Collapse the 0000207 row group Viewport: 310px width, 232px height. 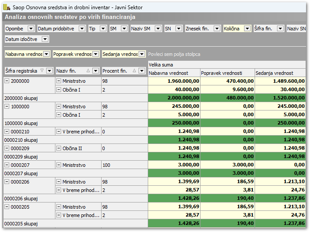click(x=7, y=165)
